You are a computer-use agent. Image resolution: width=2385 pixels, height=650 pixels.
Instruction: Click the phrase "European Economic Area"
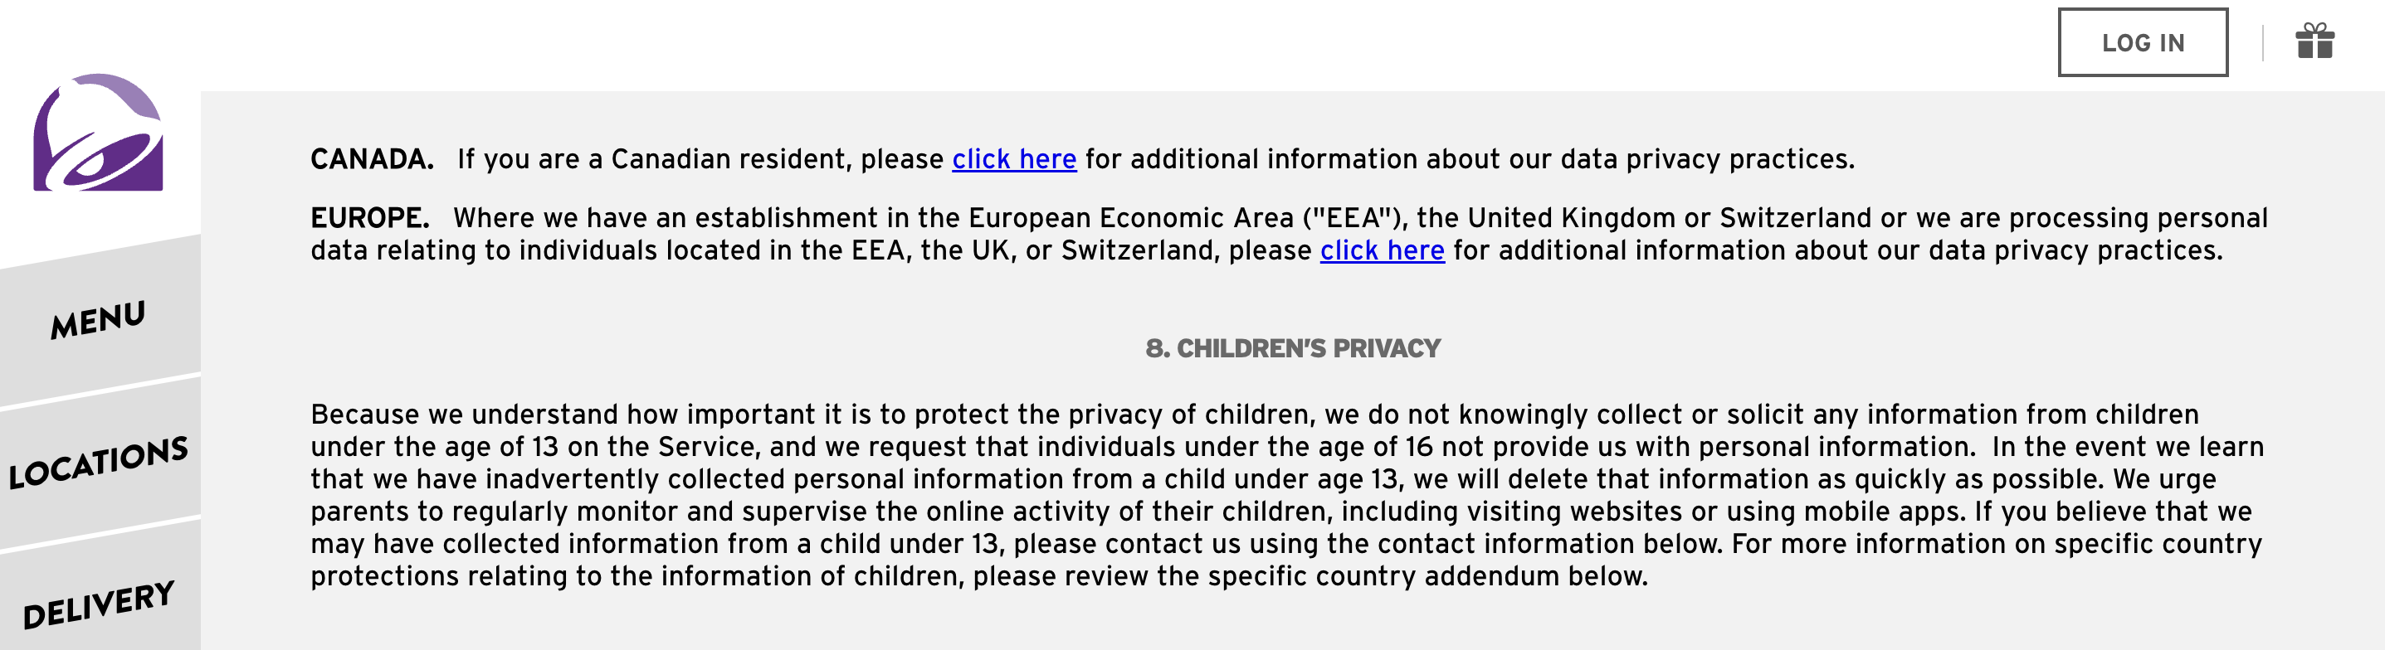(1130, 217)
